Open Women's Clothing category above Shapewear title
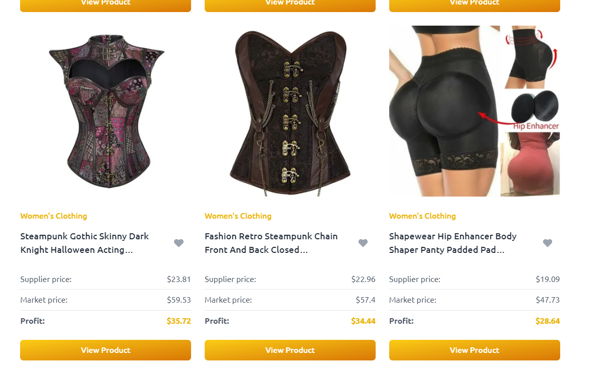This screenshot has height=371, width=616. [422, 216]
